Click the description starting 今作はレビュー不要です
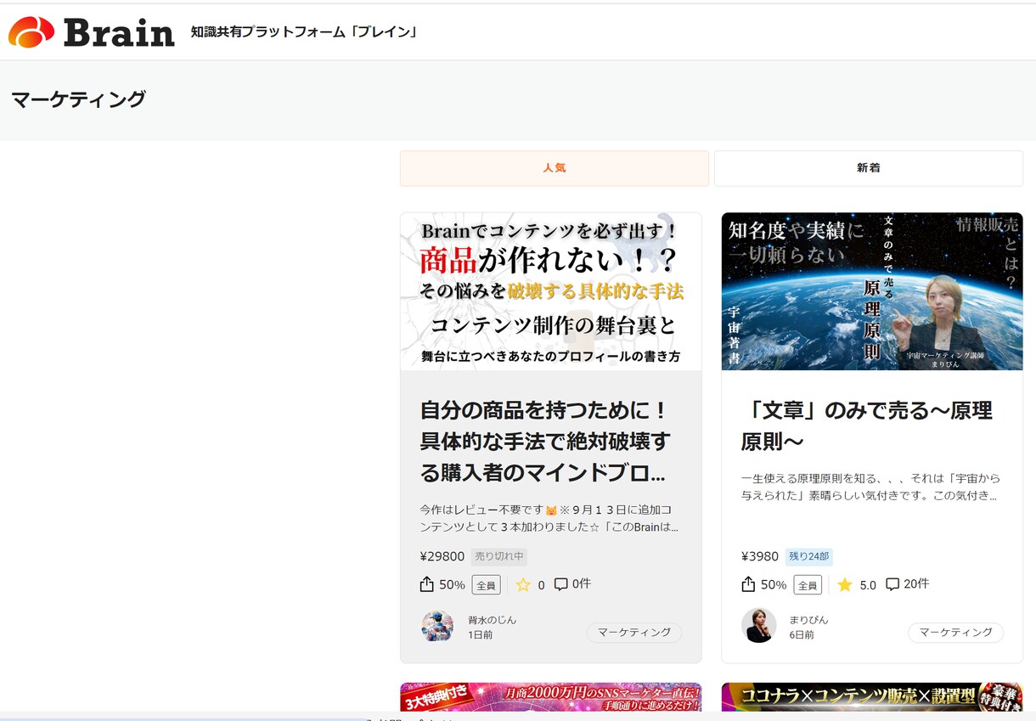The image size is (1036, 721). tap(549, 518)
